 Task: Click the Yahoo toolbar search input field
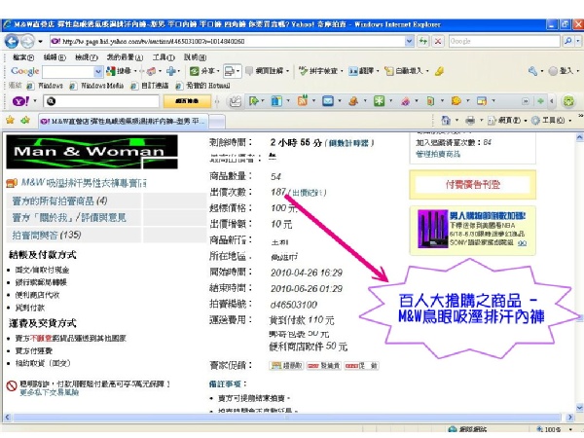click(101, 101)
